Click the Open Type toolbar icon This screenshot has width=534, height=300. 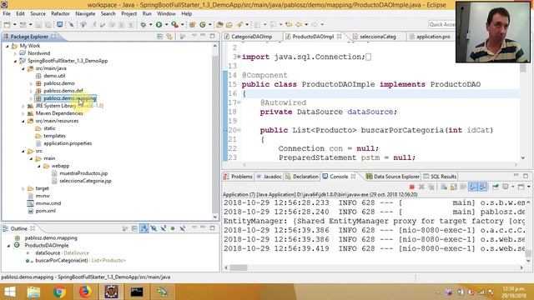coord(219,24)
